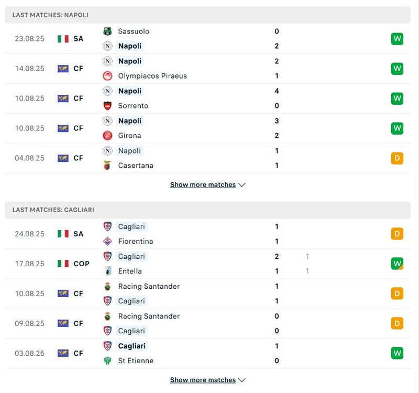This screenshot has width=419, height=393.
Task: Click the Italy flag in the 23.08.25 row
Action: (x=63, y=39)
